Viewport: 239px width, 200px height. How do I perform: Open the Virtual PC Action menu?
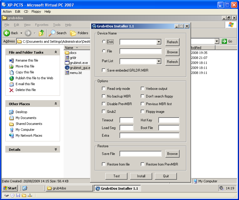tap(7, 11)
